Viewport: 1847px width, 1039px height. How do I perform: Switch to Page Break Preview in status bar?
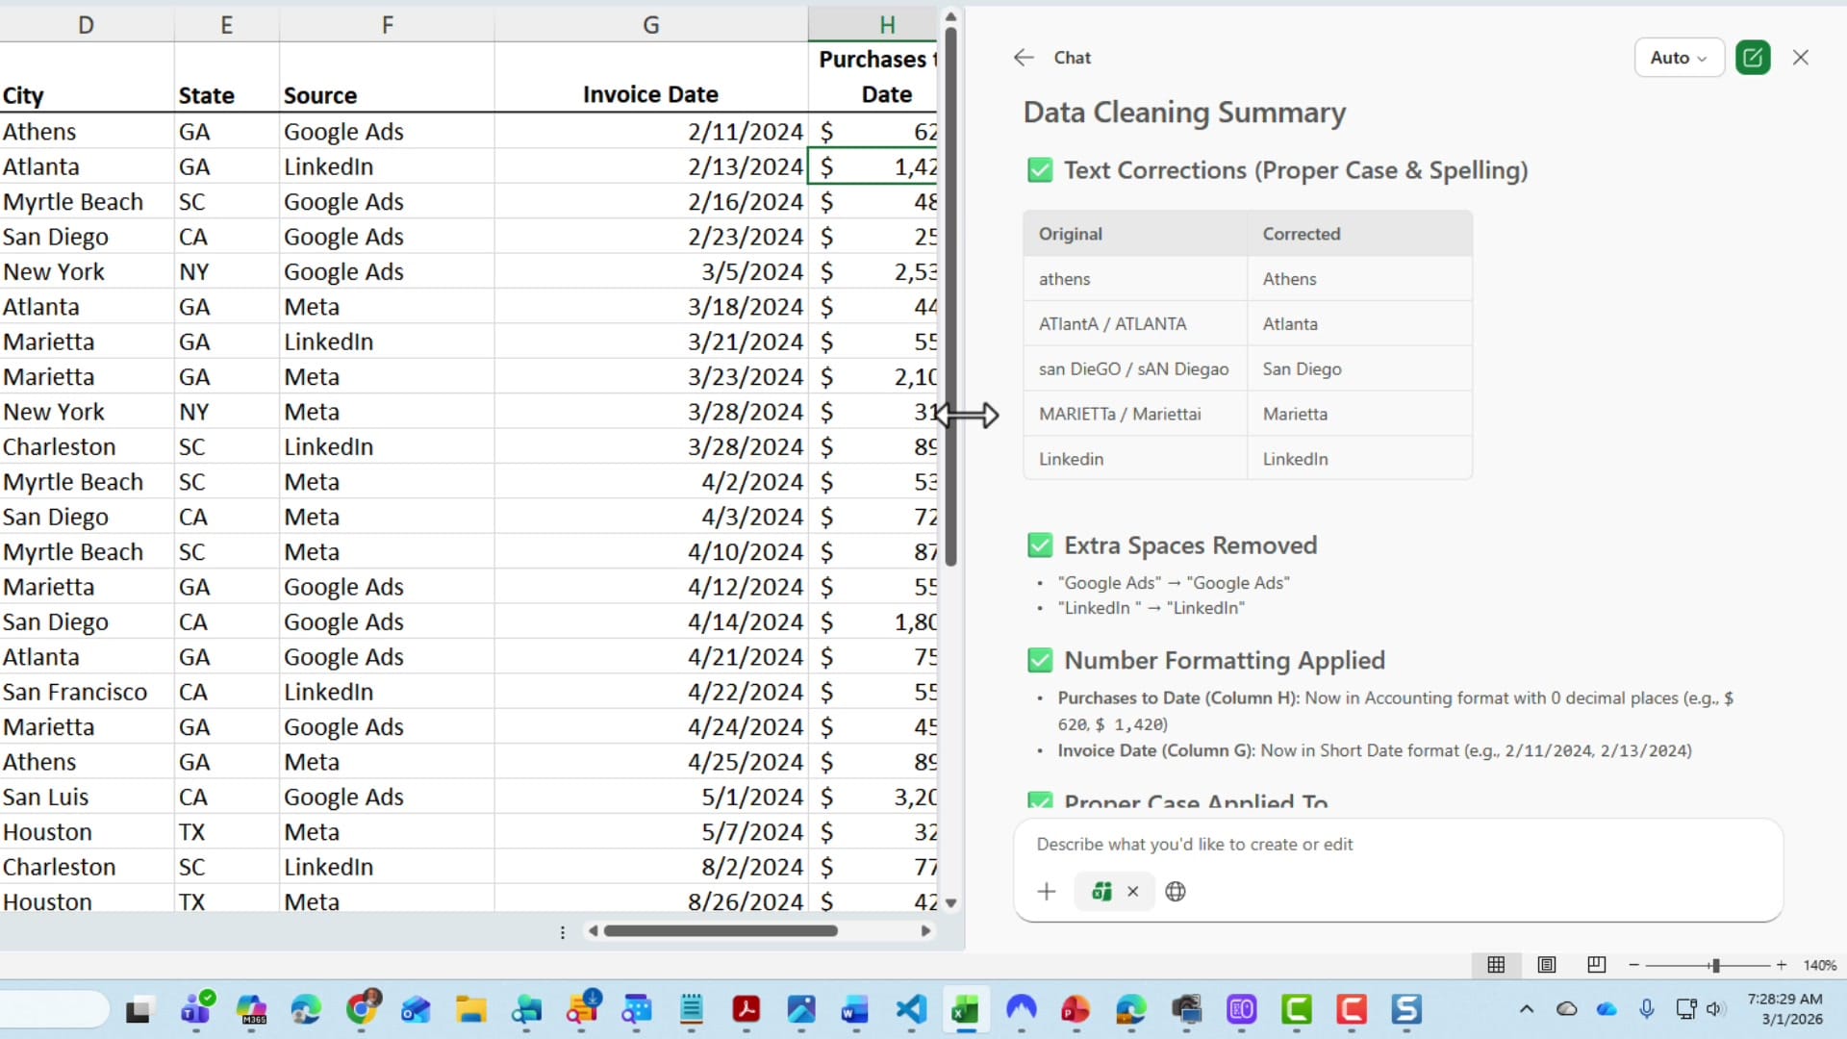1596,965
